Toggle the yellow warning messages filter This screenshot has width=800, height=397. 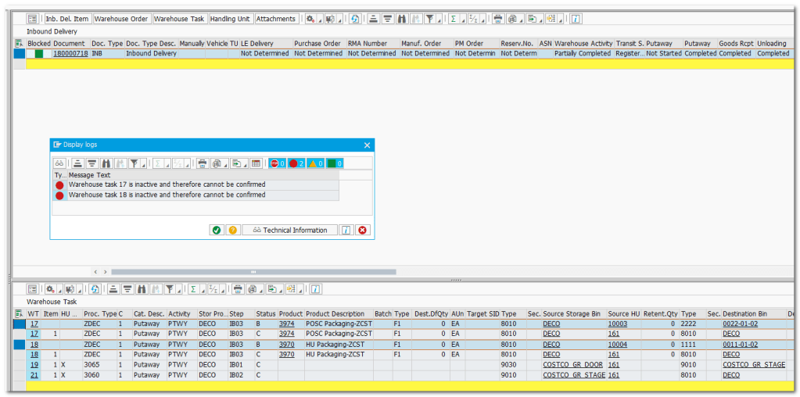tap(316, 163)
